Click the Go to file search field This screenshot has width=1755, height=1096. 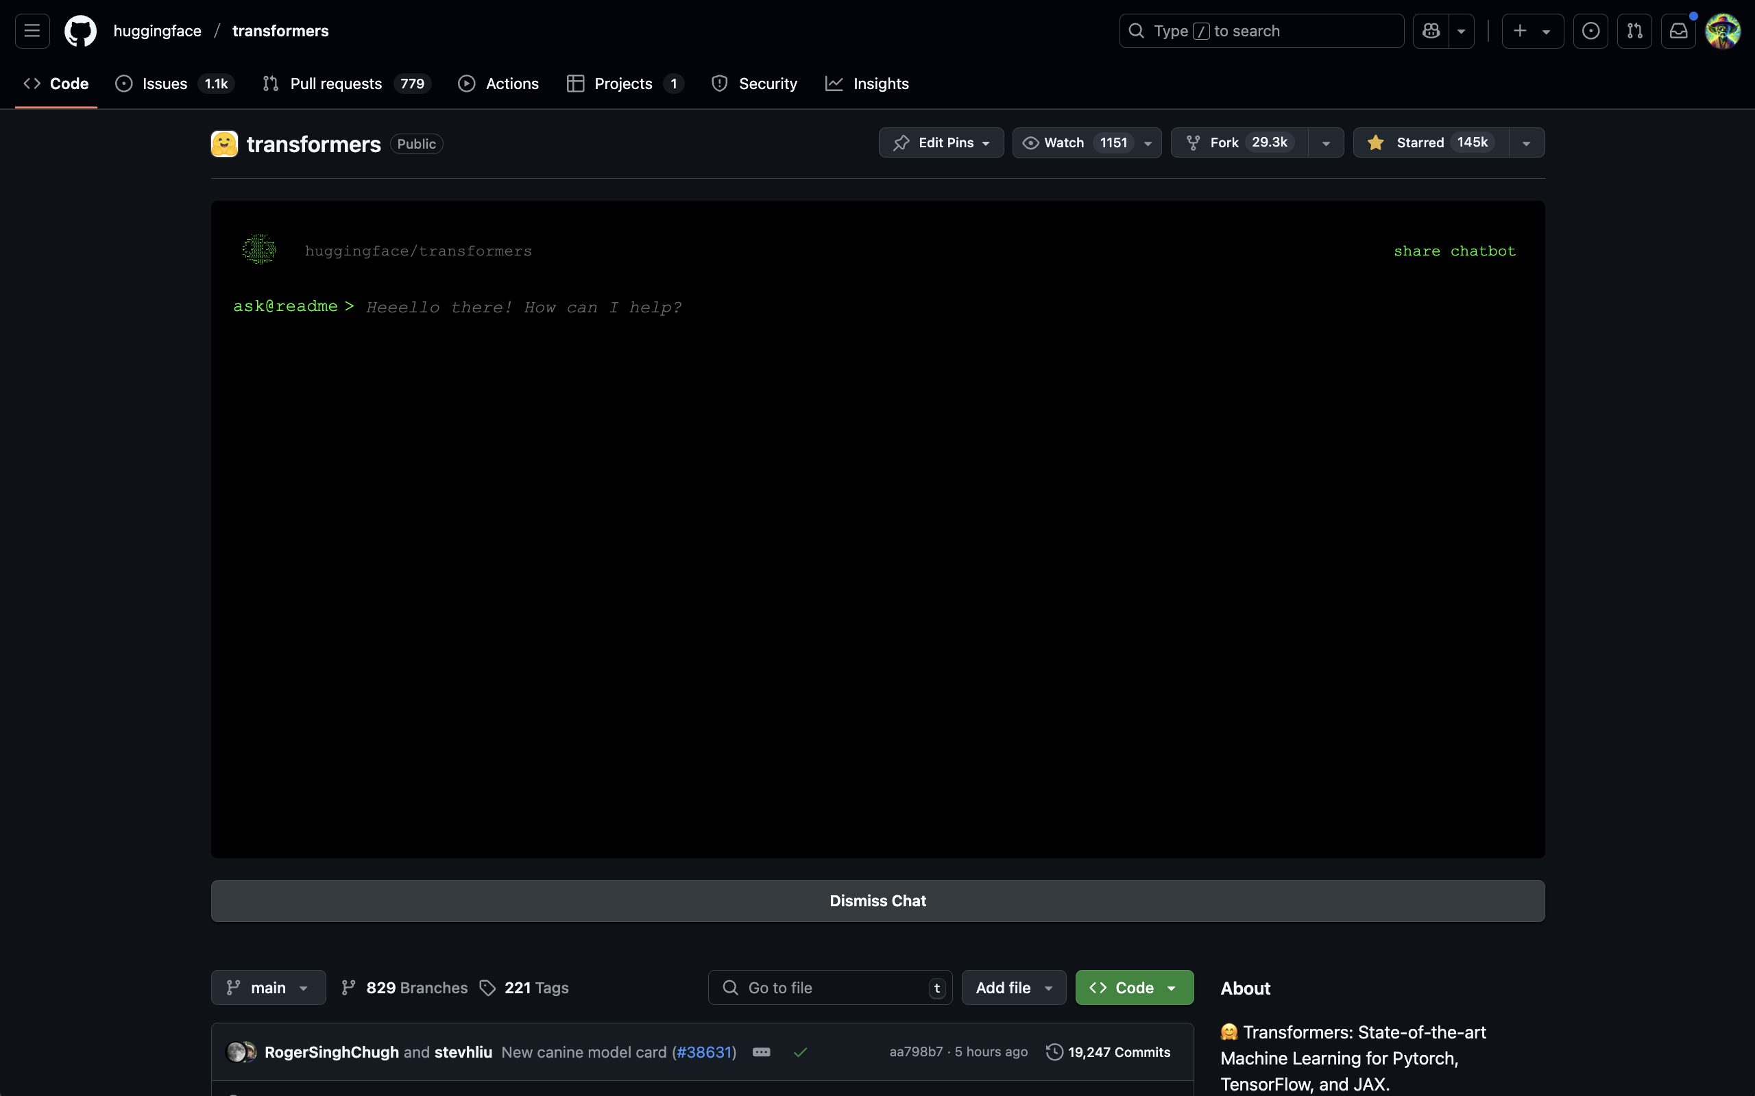829,986
